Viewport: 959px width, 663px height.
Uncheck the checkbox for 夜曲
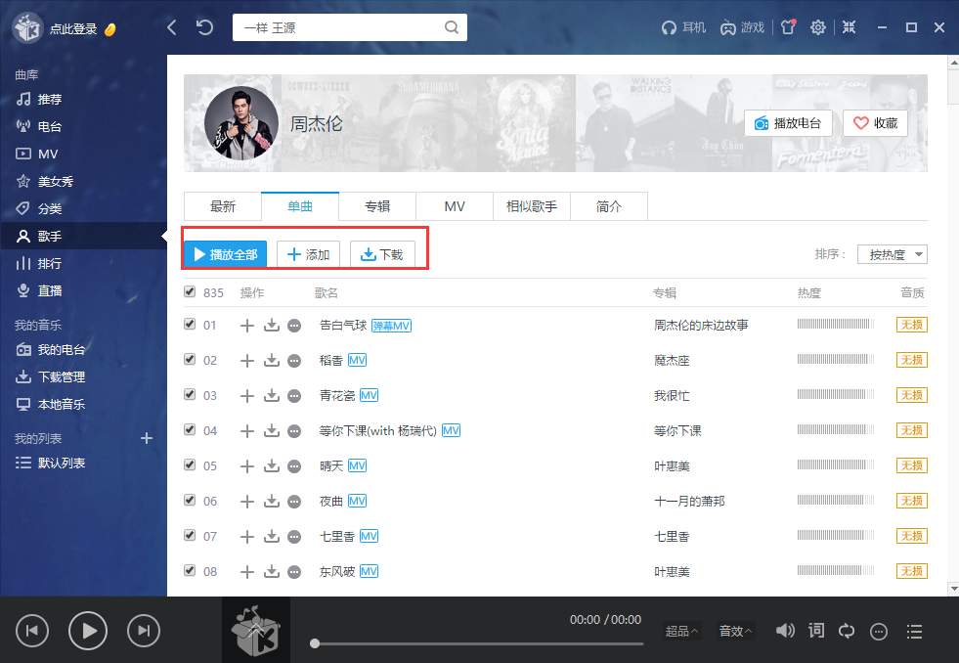pyautogui.click(x=190, y=501)
